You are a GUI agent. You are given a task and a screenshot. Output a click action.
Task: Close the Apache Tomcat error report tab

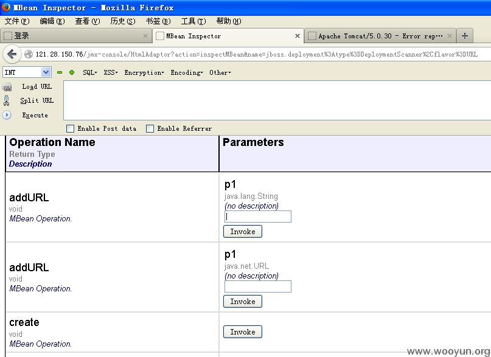(x=450, y=36)
